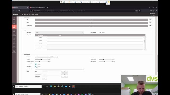Open the Dashboard section in the BioStar sidebar
The height and width of the screenshot is (95, 170).
14,18
